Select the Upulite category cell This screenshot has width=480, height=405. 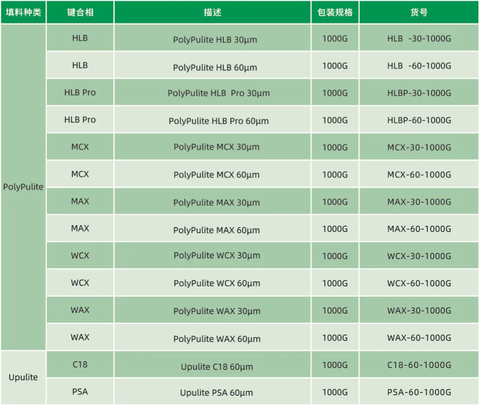tap(23, 377)
